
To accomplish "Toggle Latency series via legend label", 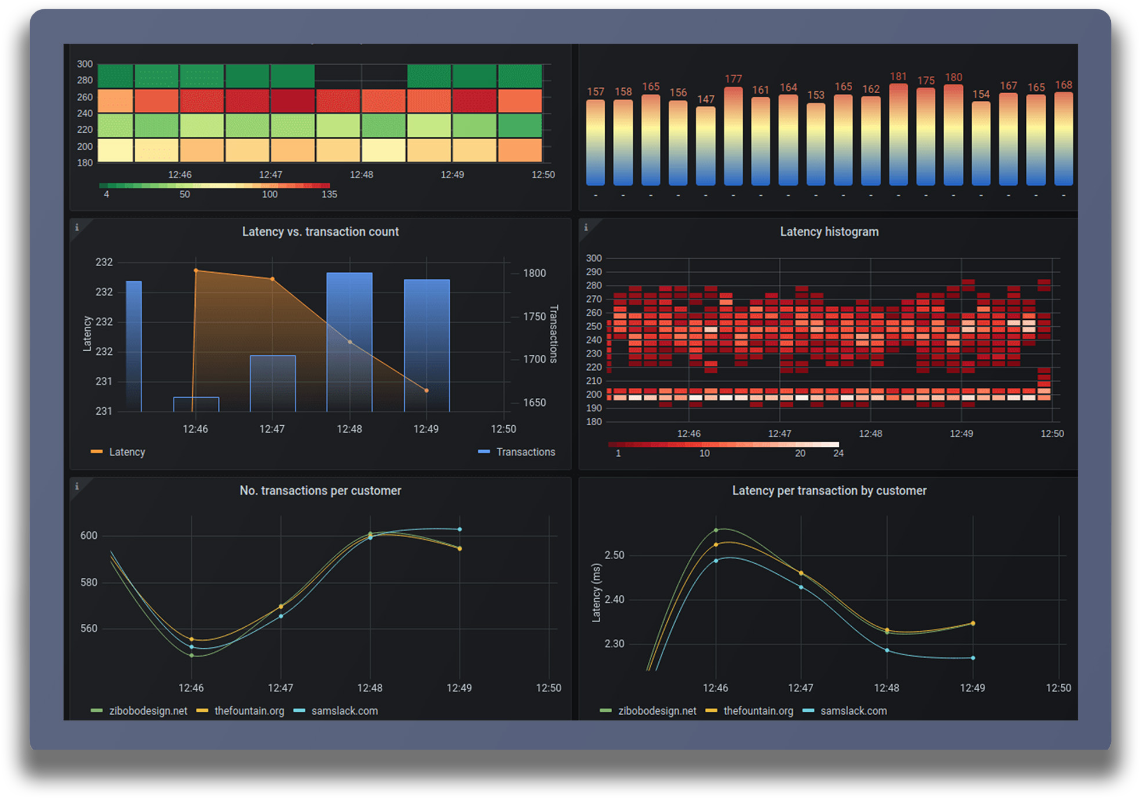I will tap(127, 452).
